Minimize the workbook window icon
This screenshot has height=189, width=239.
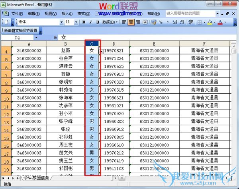coord(222,14)
